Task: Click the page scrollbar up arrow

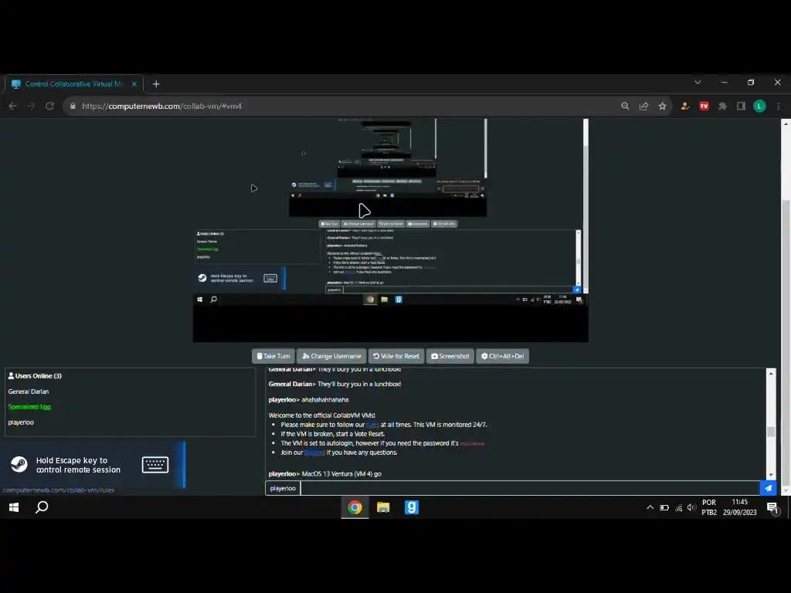Action: 786,123
